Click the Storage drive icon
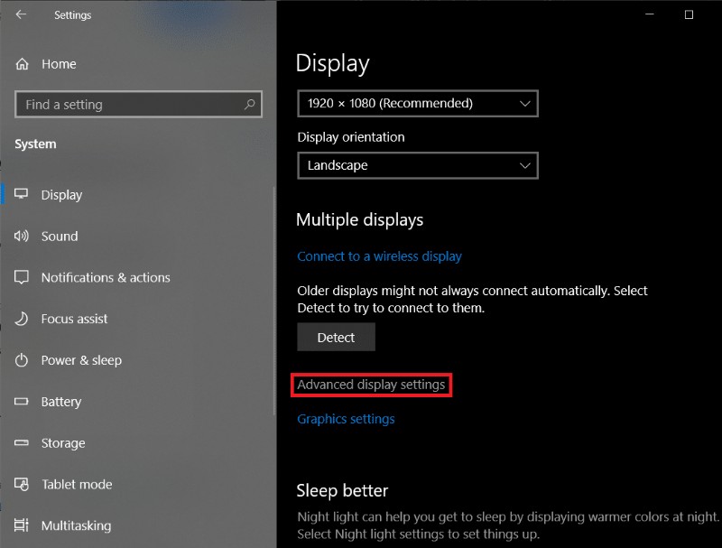 pyautogui.click(x=22, y=443)
